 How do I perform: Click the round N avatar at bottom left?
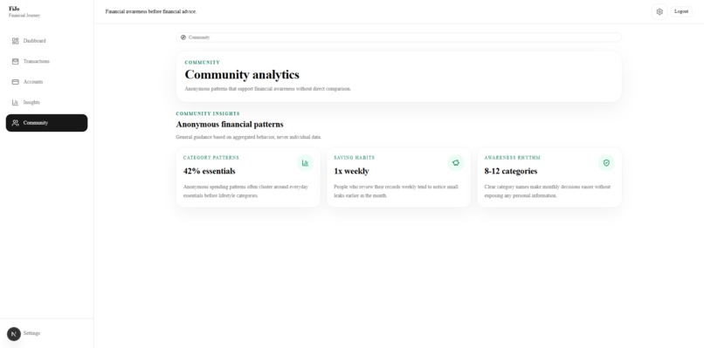pyautogui.click(x=14, y=334)
